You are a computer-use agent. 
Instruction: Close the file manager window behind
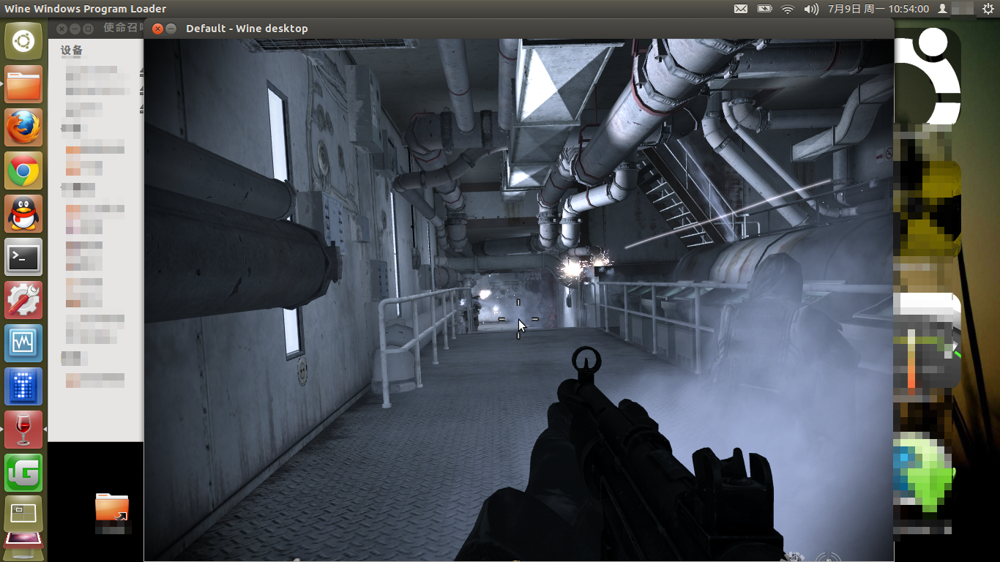61,29
